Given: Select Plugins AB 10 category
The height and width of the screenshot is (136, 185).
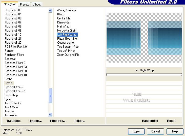Looking at the screenshot, I should point(13,35).
